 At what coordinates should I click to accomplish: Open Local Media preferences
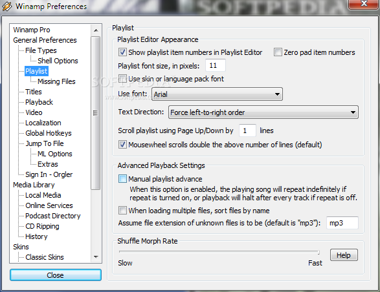point(43,195)
